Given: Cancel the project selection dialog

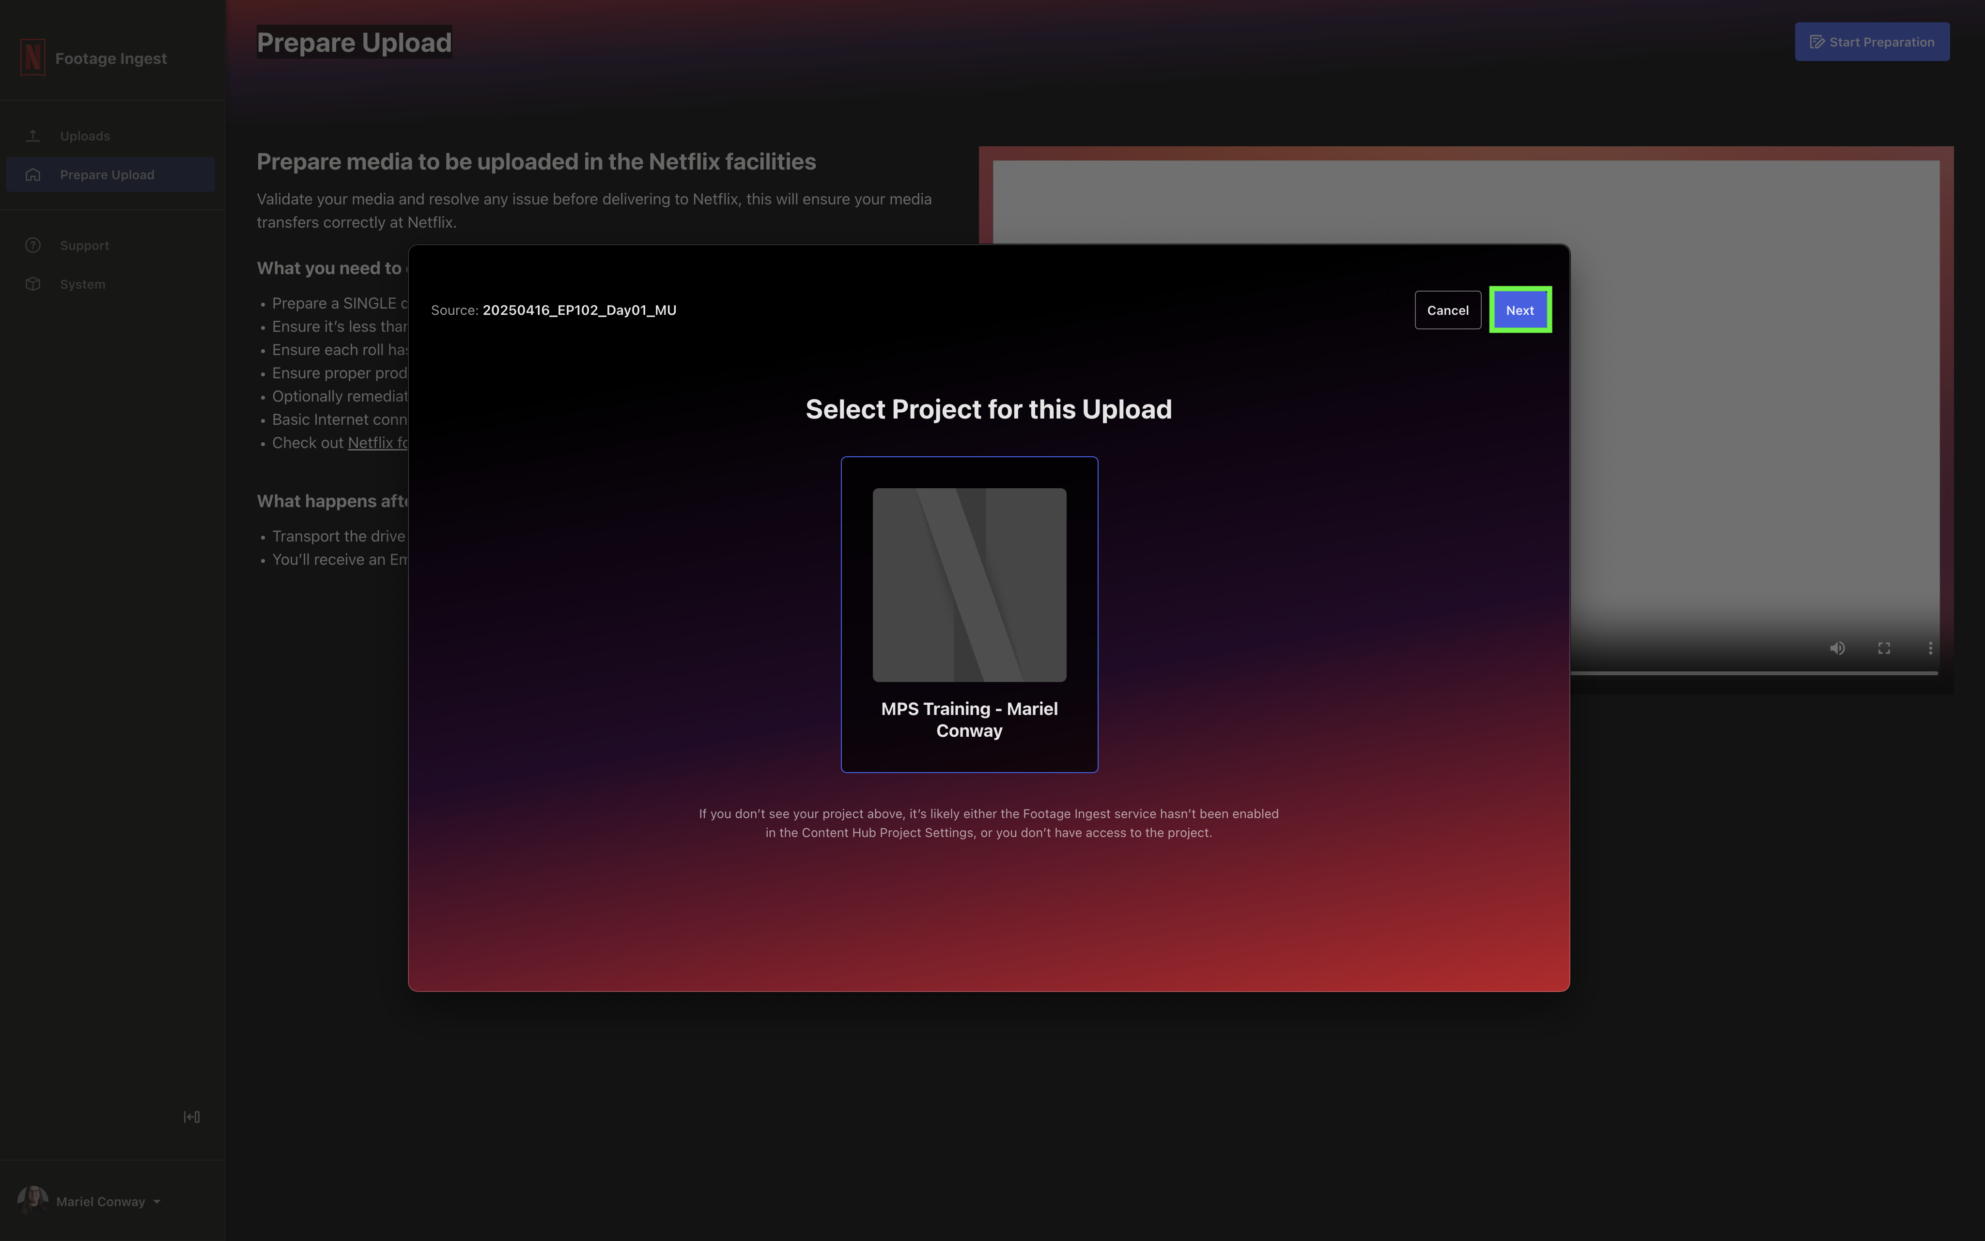Looking at the screenshot, I should click(1447, 310).
